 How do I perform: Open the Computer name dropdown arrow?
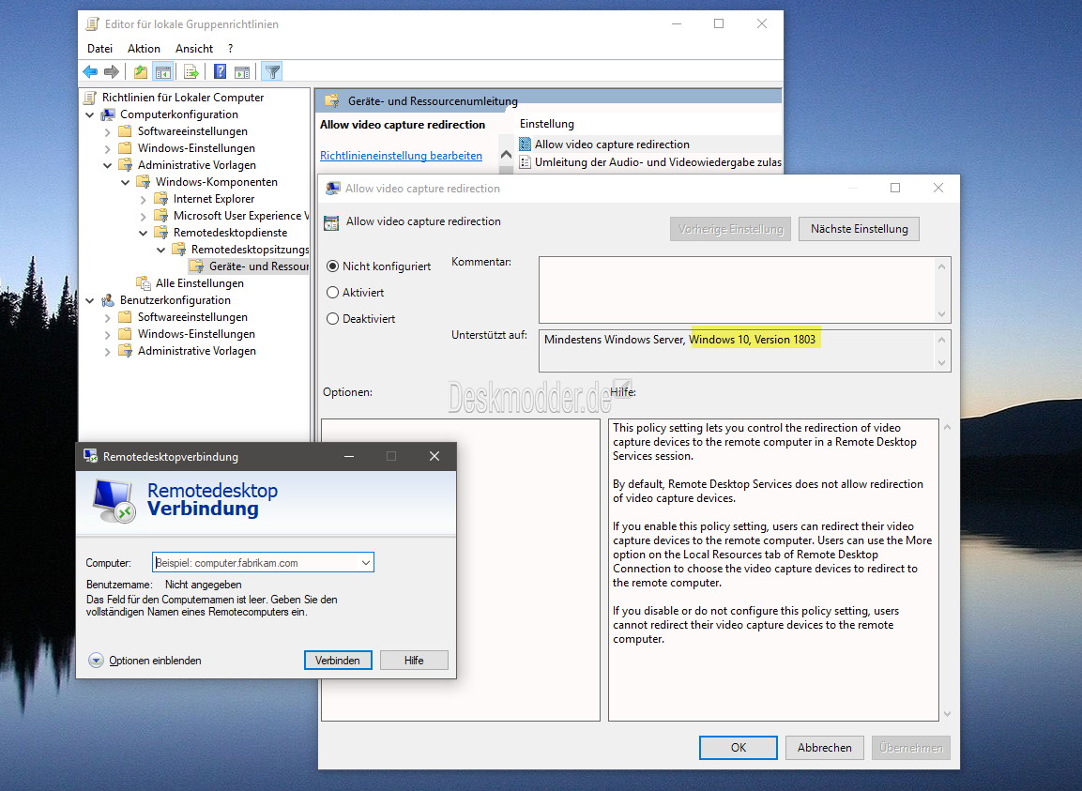(366, 563)
